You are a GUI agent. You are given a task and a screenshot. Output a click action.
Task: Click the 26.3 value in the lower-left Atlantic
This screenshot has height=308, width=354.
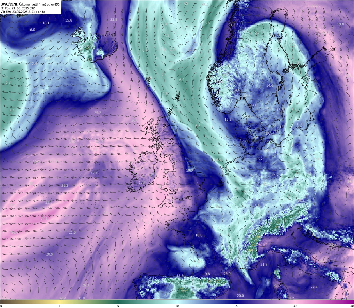tap(85, 285)
